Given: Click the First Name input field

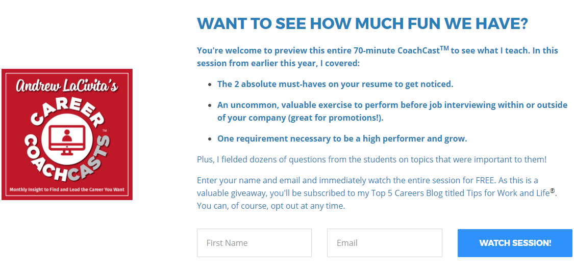Looking at the screenshot, I should 254,243.
